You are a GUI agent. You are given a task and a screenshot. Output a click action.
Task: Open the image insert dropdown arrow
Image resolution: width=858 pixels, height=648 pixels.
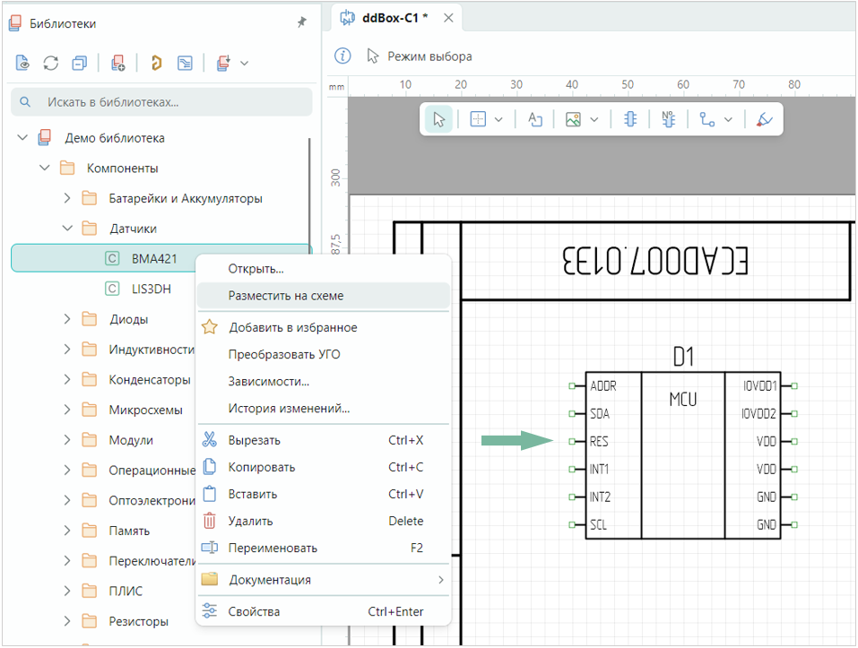594,119
